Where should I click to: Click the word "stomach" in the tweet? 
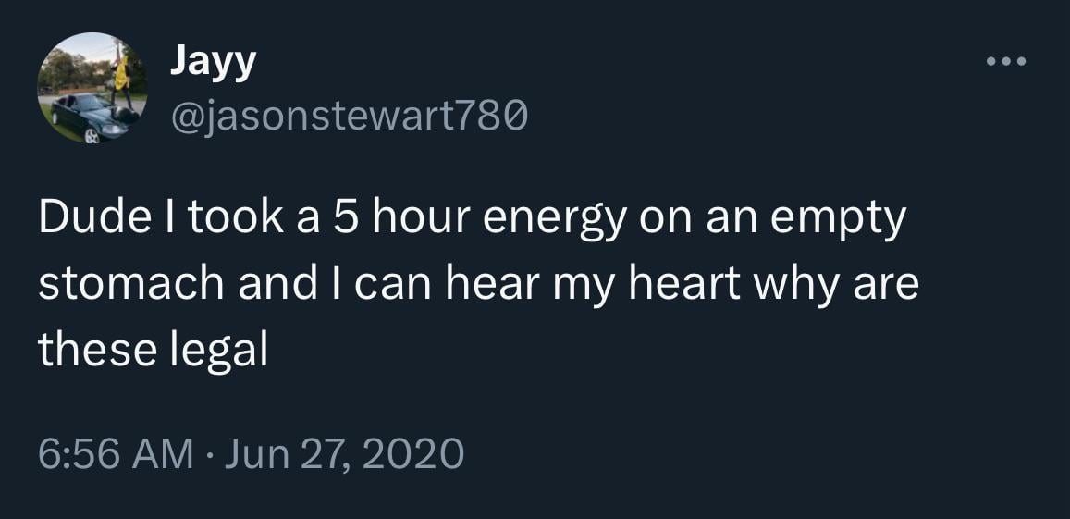point(129,287)
